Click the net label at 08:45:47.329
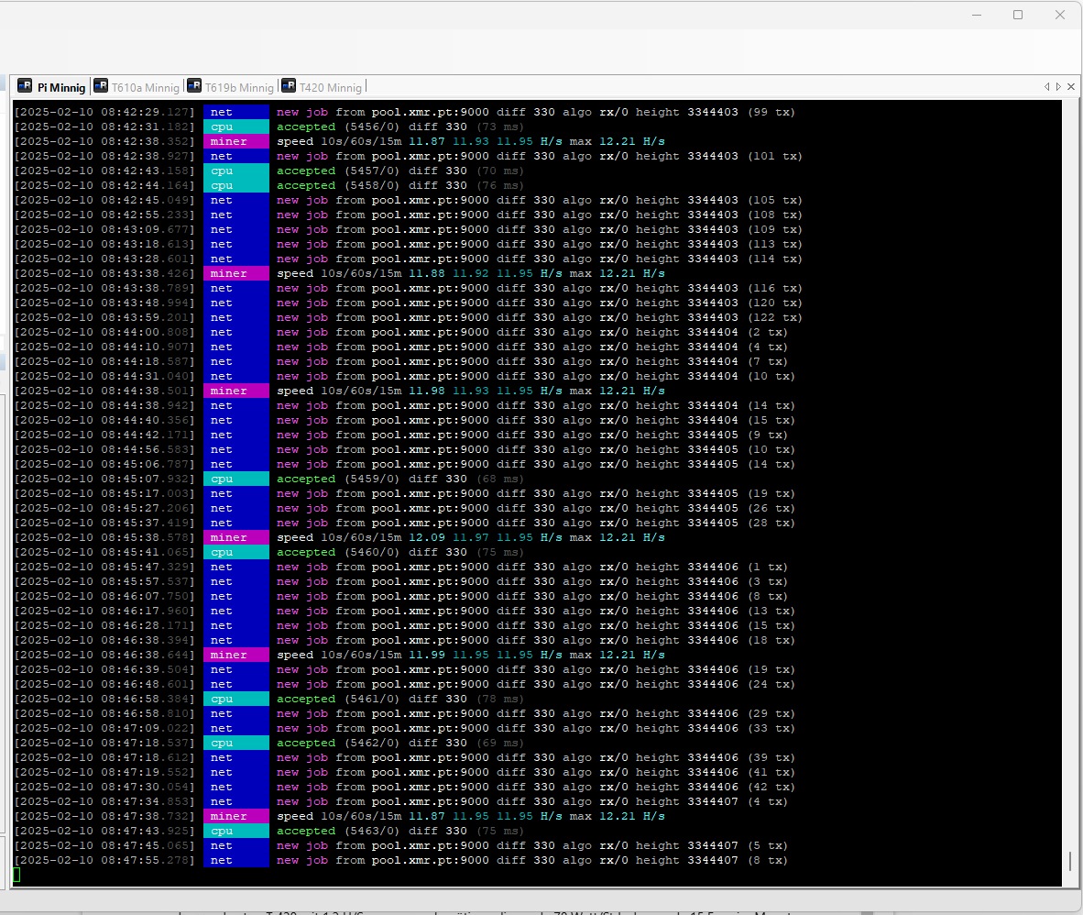This screenshot has width=1083, height=915. (235, 567)
